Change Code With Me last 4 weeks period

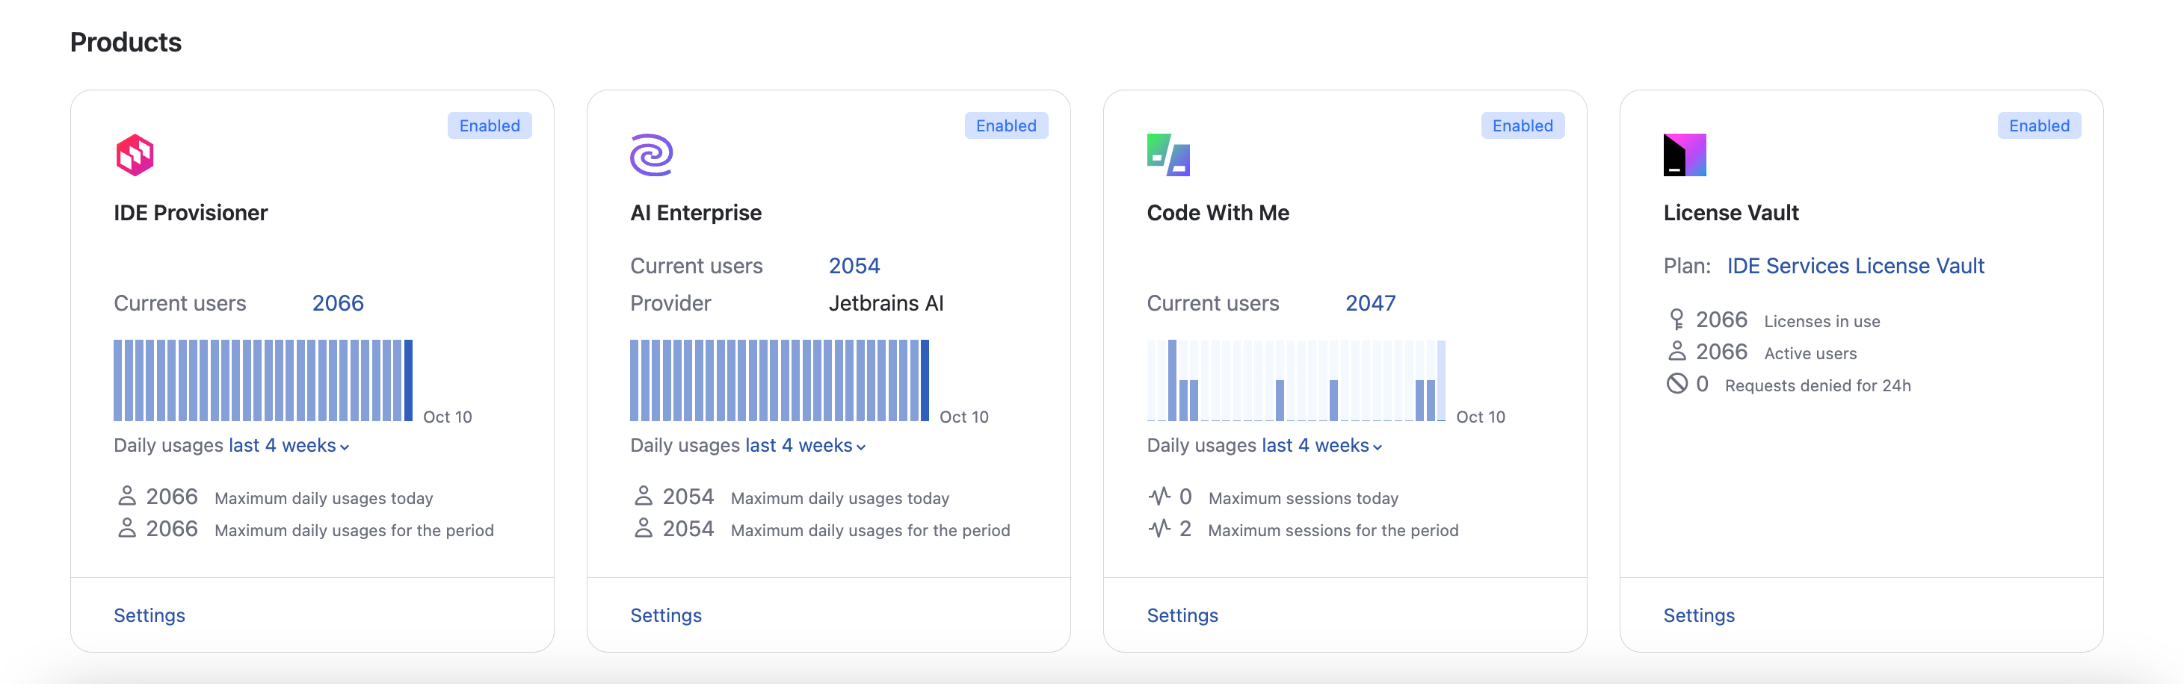coord(1321,445)
